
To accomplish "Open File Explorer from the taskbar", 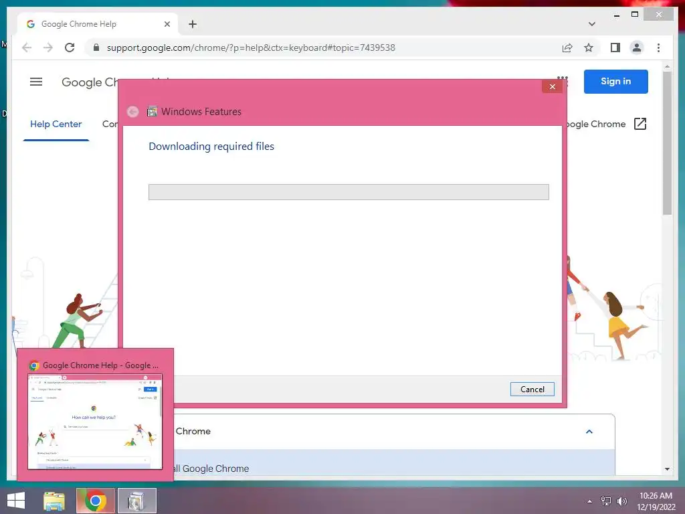I will (54, 501).
